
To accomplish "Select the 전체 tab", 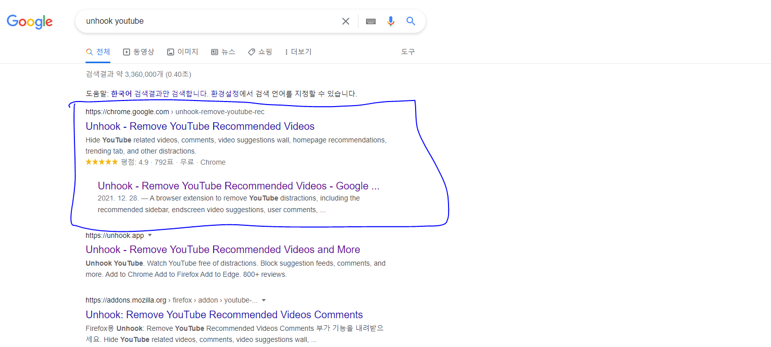I will [98, 52].
